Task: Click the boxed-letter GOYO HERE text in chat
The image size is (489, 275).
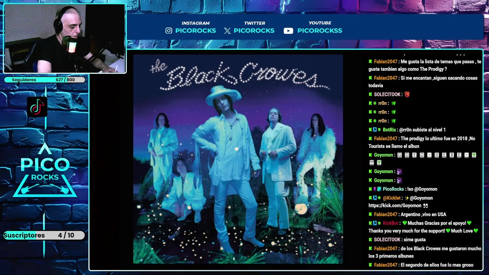Action: coord(436,155)
